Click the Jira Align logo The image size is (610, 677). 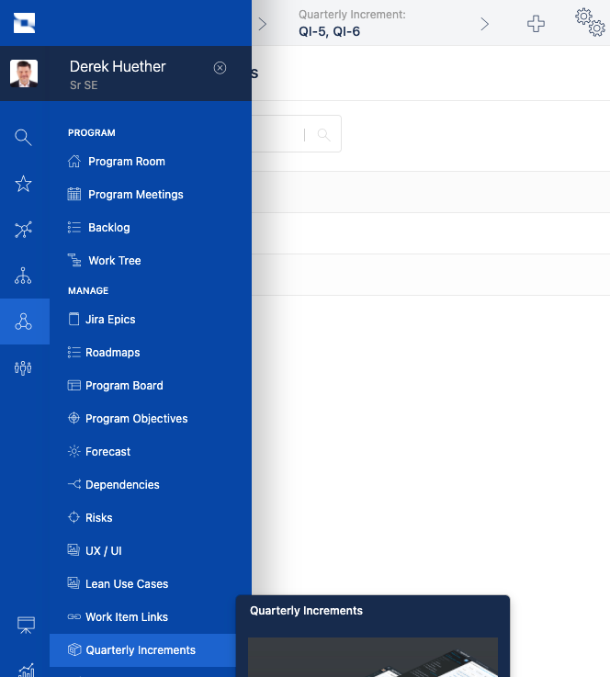click(x=24, y=23)
